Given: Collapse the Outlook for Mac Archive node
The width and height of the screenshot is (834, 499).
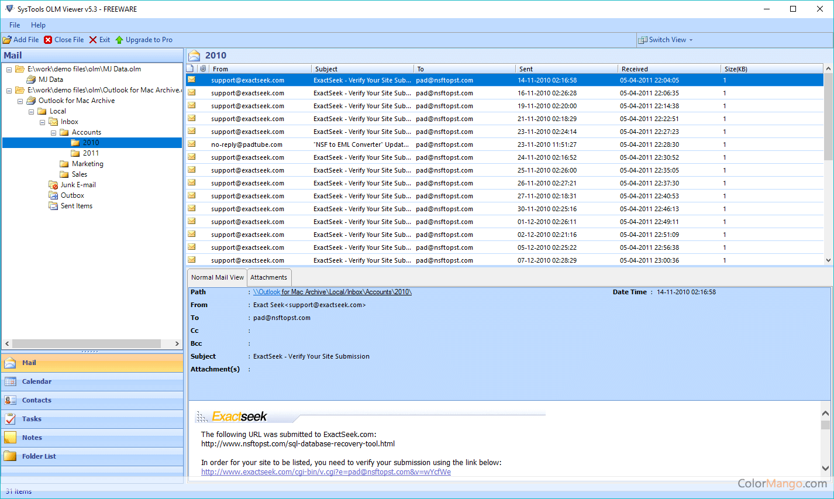Looking at the screenshot, I should point(20,101).
